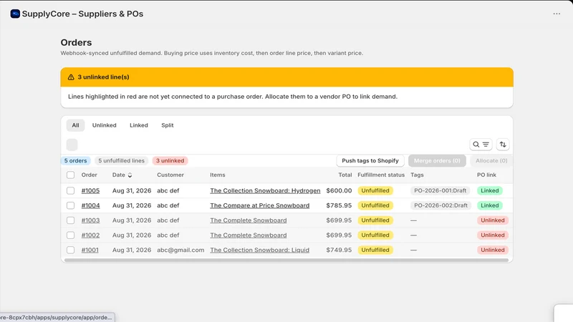The width and height of the screenshot is (573, 322).
Task: Open order #1003 link
Action: click(91, 220)
